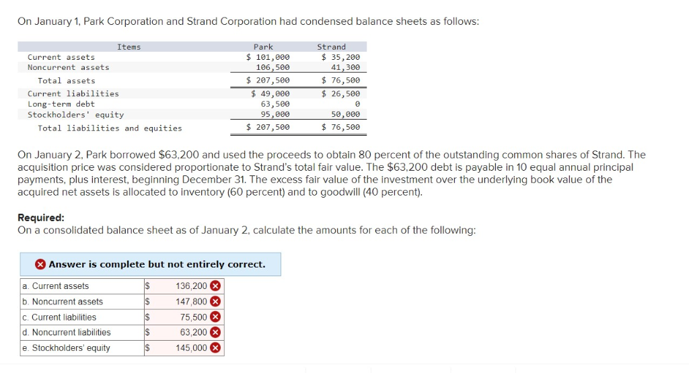
Task: Click the red X beside 75,500
Action: 215,317
